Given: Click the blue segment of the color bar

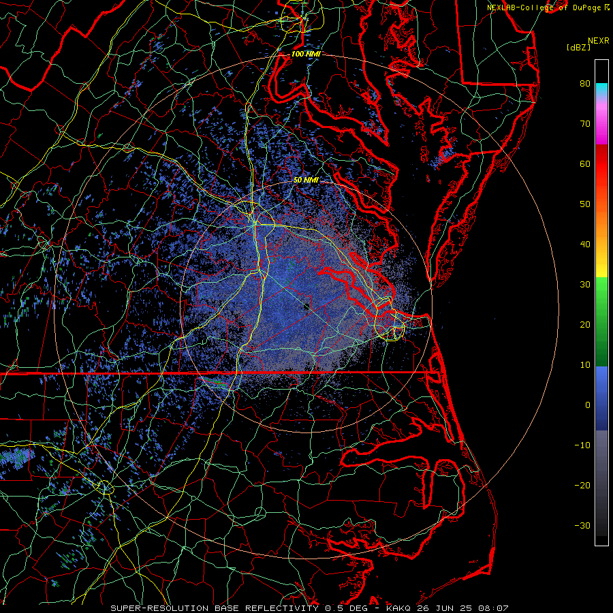Looking at the screenshot, I should click(x=601, y=398).
